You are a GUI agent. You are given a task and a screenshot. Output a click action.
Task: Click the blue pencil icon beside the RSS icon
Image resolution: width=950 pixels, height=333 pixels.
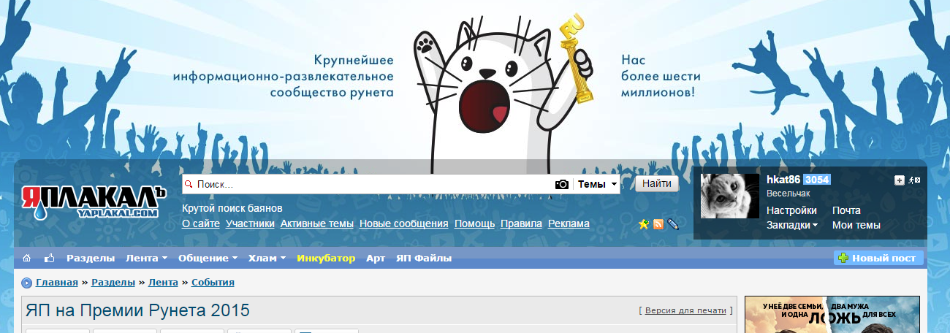tap(673, 224)
